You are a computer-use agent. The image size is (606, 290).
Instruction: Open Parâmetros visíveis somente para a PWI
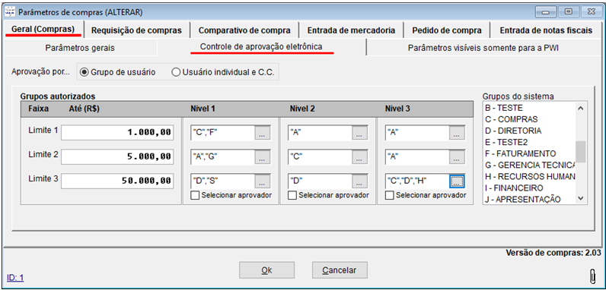pos(483,48)
